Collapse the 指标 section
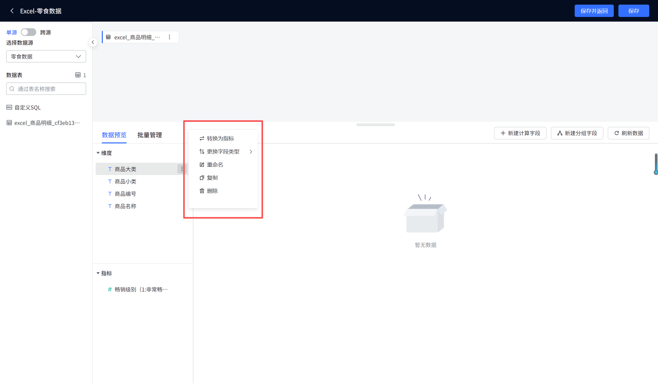The height and width of the screenshot is (384, 658). click(x=98, y=273)
